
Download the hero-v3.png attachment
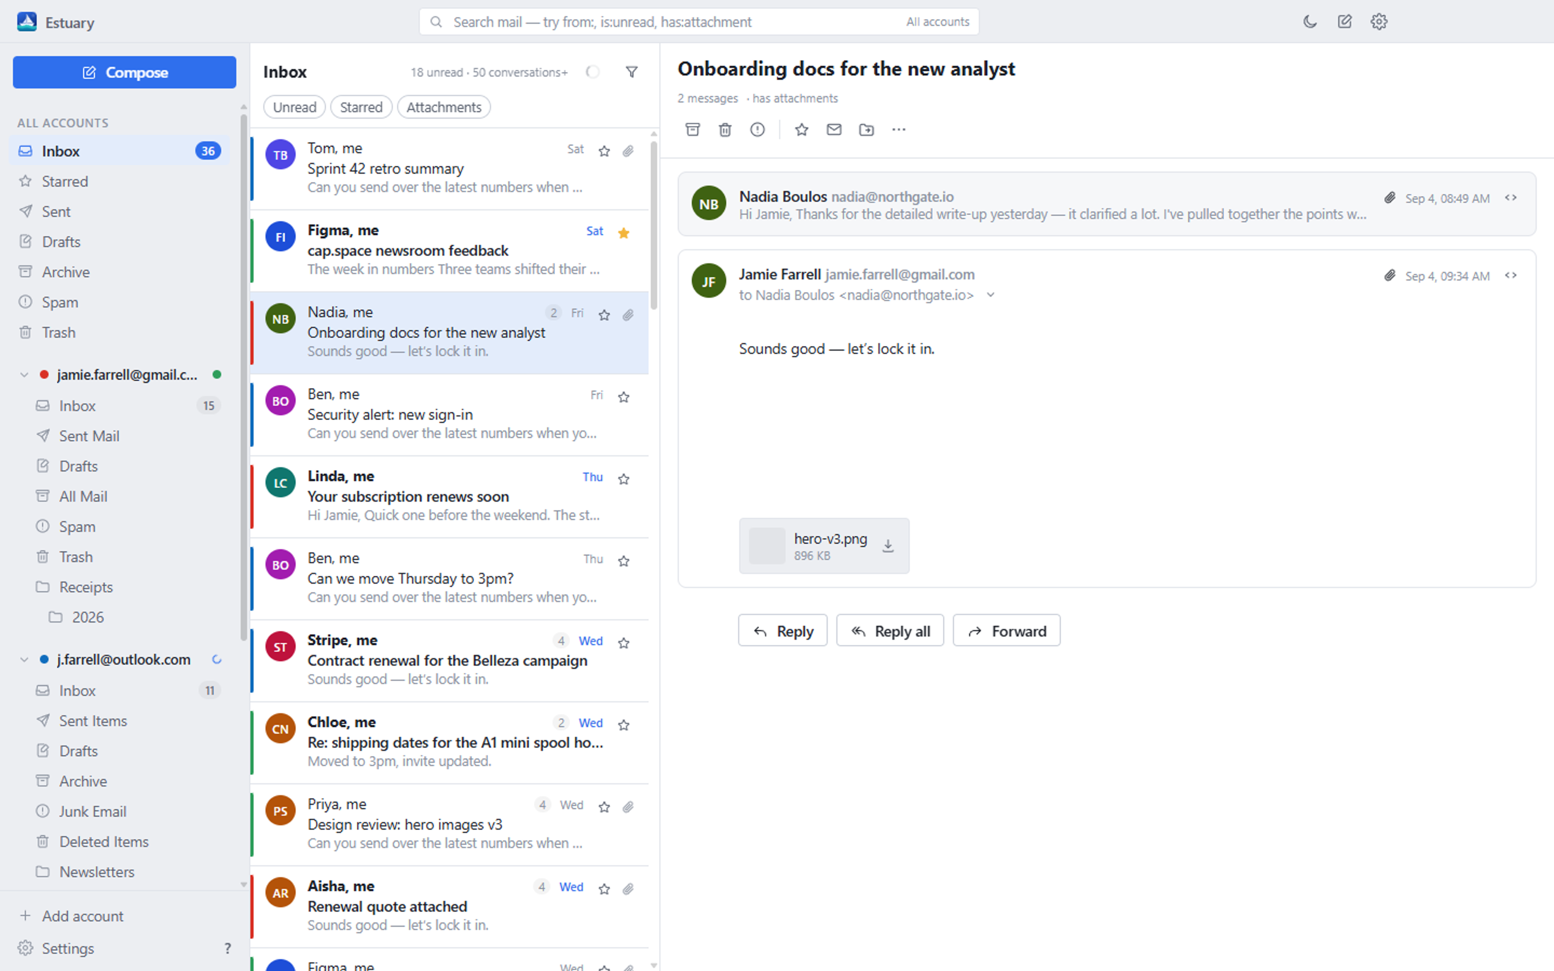pos(888,546)
